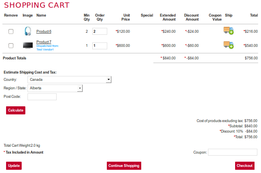This screenshot has height=173, width=261.
Task: Click the Product 7 discount amount -$60.00
Action: coord(192,46)
